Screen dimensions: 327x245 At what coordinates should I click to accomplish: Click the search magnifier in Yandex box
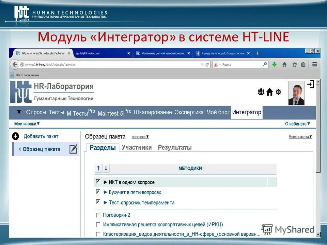coord(265,64)
